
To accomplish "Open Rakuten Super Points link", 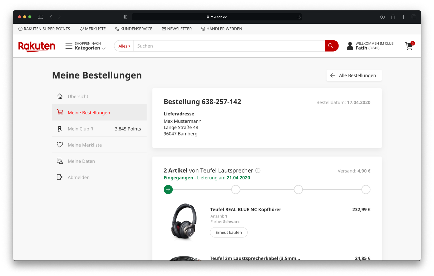I will coord(44,29).
